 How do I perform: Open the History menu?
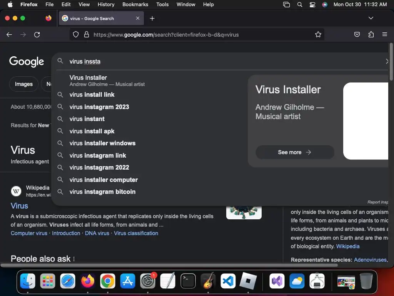point(106,4)
